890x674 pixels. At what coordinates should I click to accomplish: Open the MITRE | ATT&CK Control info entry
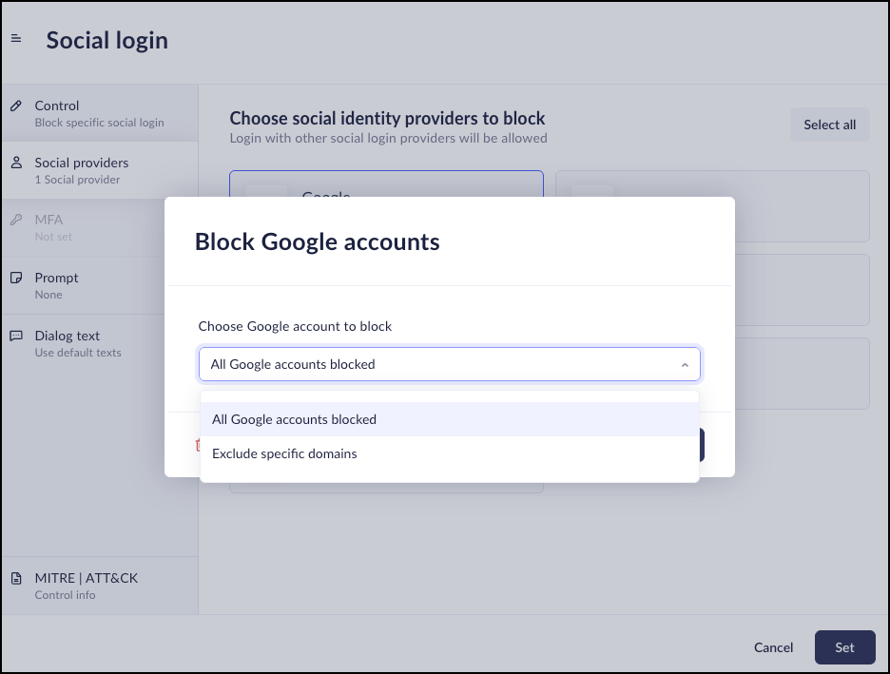[x=99, y=586]
